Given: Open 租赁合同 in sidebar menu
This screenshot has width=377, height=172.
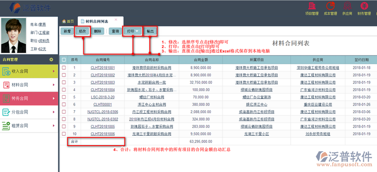Looking at the screenshot, I should (29, 125).
